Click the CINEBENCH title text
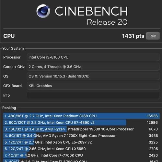Viewport: 162px width, 162px height. [x=91, y=11]
